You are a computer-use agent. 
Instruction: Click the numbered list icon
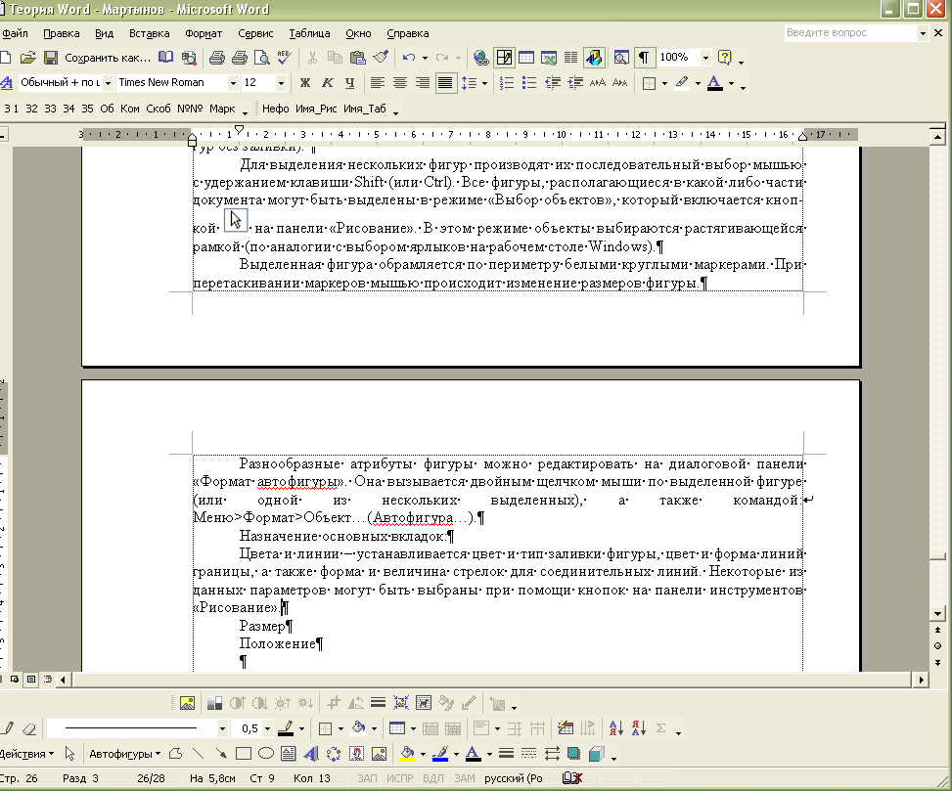(507, 82)
